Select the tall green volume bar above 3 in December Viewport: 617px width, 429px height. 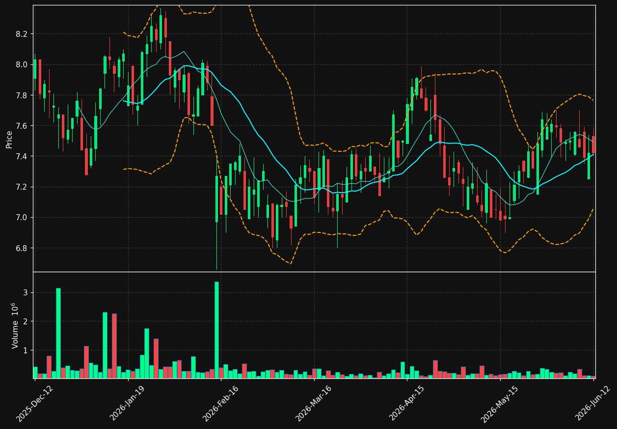coord(58,333)
